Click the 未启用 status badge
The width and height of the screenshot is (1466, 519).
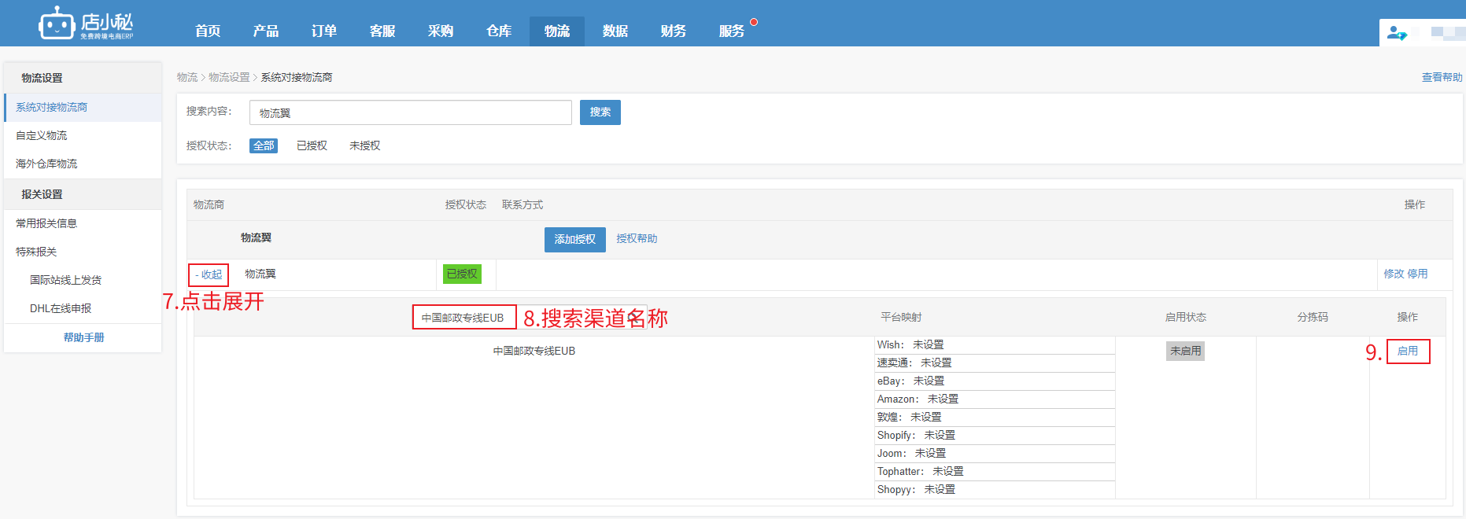[x=1185, y=351]
